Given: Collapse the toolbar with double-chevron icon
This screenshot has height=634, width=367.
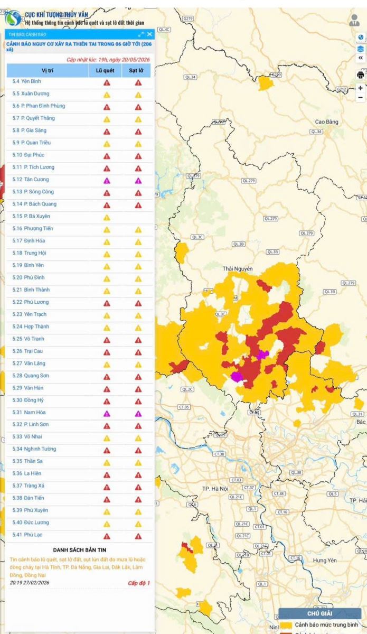Looking at the screenshot, I should pos(361,58).
